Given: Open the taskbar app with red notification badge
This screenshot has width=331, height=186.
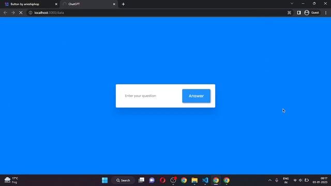Looking at the screenshot, I should [x=173, y=180].
